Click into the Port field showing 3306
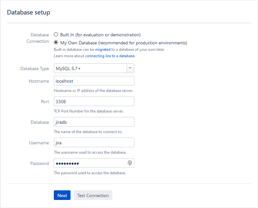 click(94, 102)
